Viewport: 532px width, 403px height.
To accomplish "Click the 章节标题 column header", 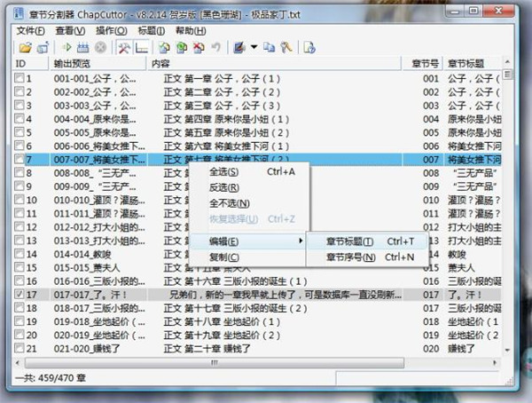I will coord(473,64).
